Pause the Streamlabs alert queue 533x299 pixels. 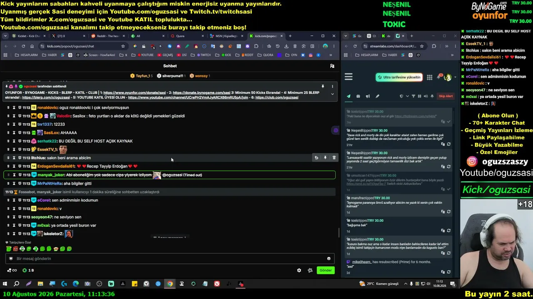(419, 96)
